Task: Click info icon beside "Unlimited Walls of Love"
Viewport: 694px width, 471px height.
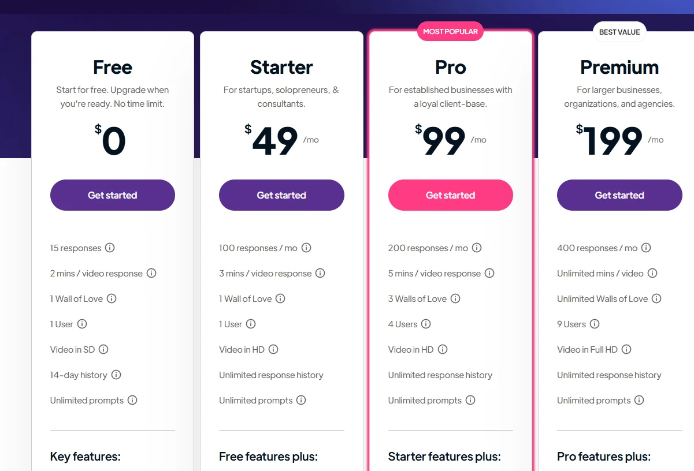Action: (656, 298)
